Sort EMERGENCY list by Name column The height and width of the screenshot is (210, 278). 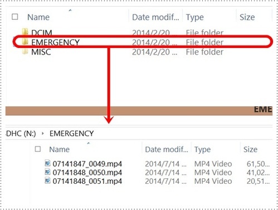point(59,149)
